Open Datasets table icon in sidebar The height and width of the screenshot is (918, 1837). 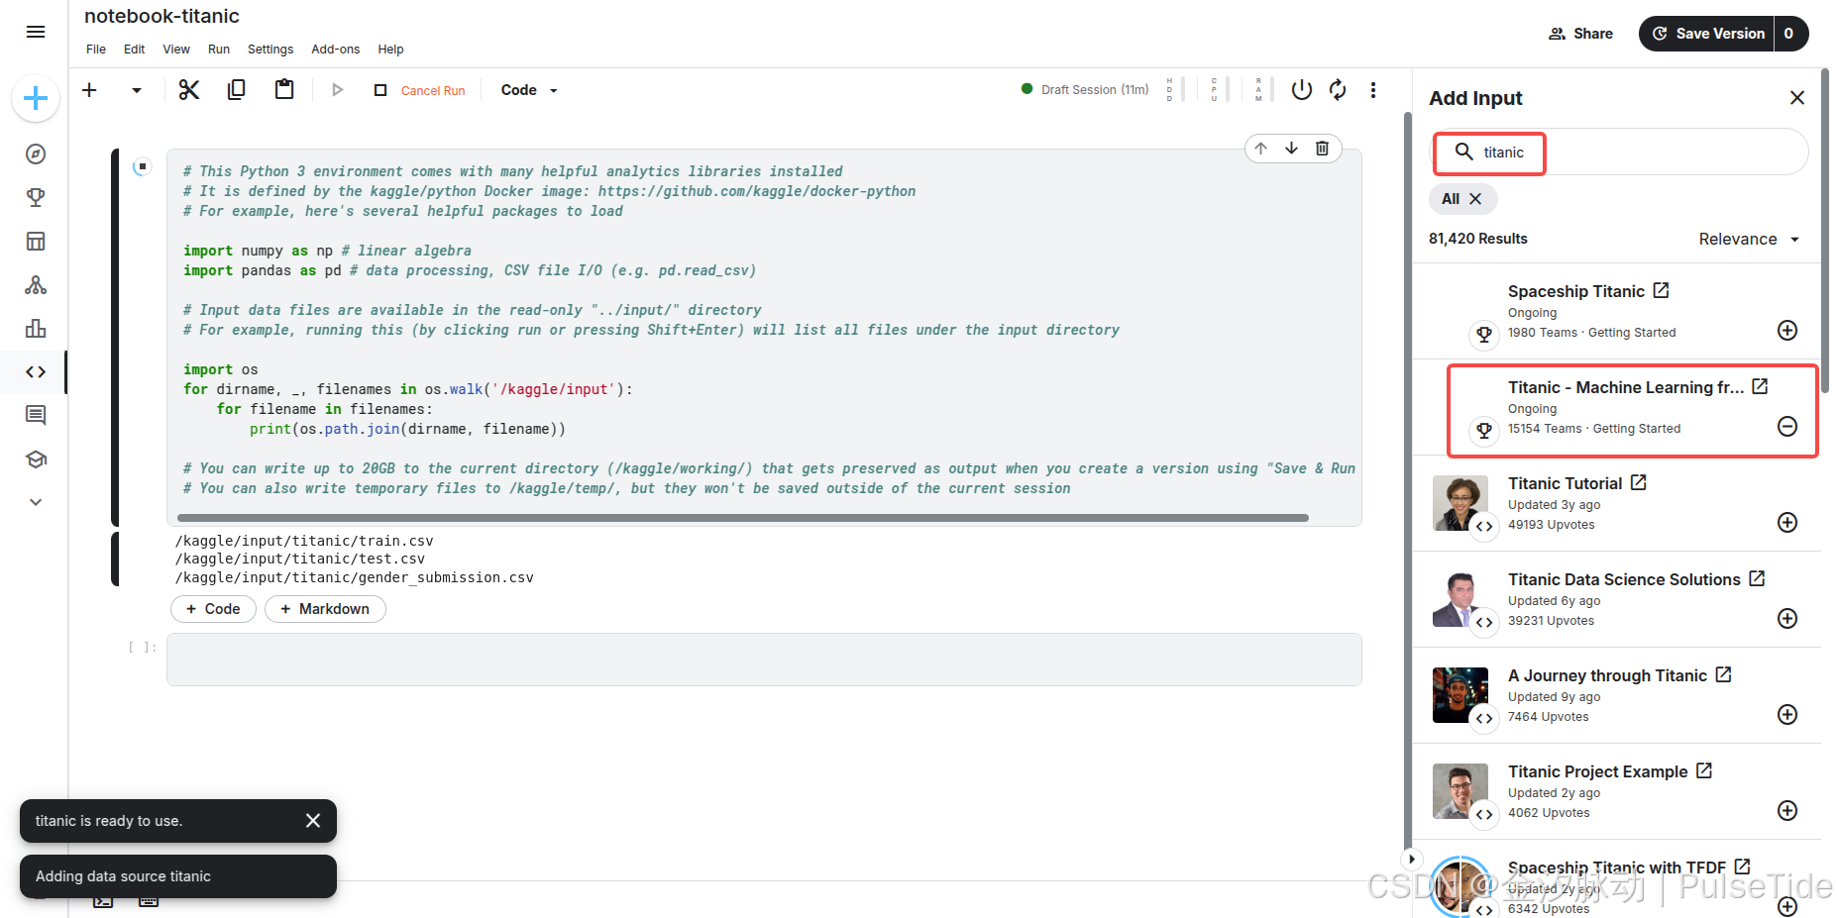[36, 241]
